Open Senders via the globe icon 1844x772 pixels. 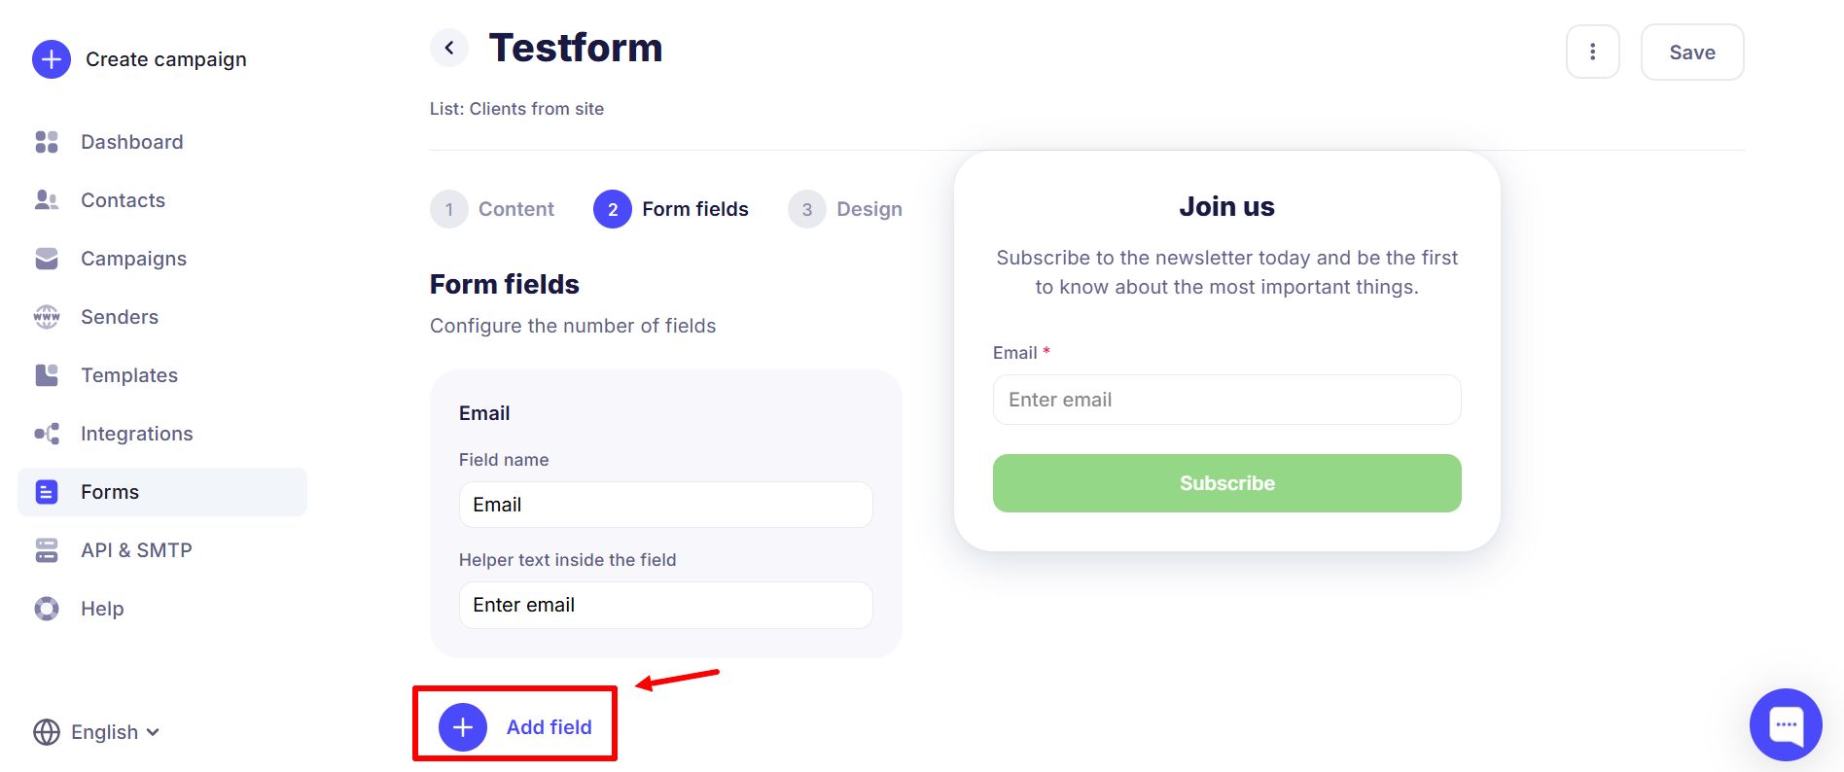click(47, 317)
